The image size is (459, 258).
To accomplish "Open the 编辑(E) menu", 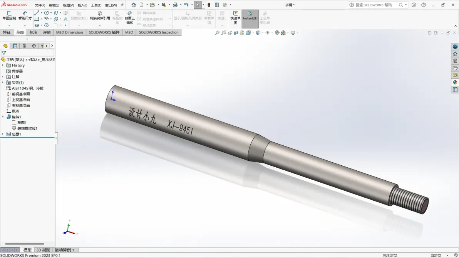I will pos(54,5).
